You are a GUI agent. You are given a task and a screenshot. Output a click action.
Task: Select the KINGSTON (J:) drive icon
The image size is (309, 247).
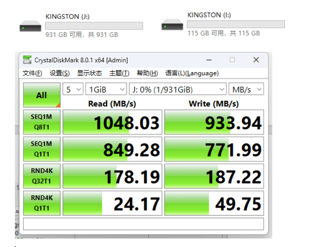pos(30,26)
